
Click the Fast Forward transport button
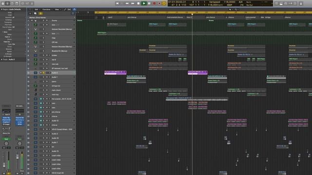coord(133,3)
